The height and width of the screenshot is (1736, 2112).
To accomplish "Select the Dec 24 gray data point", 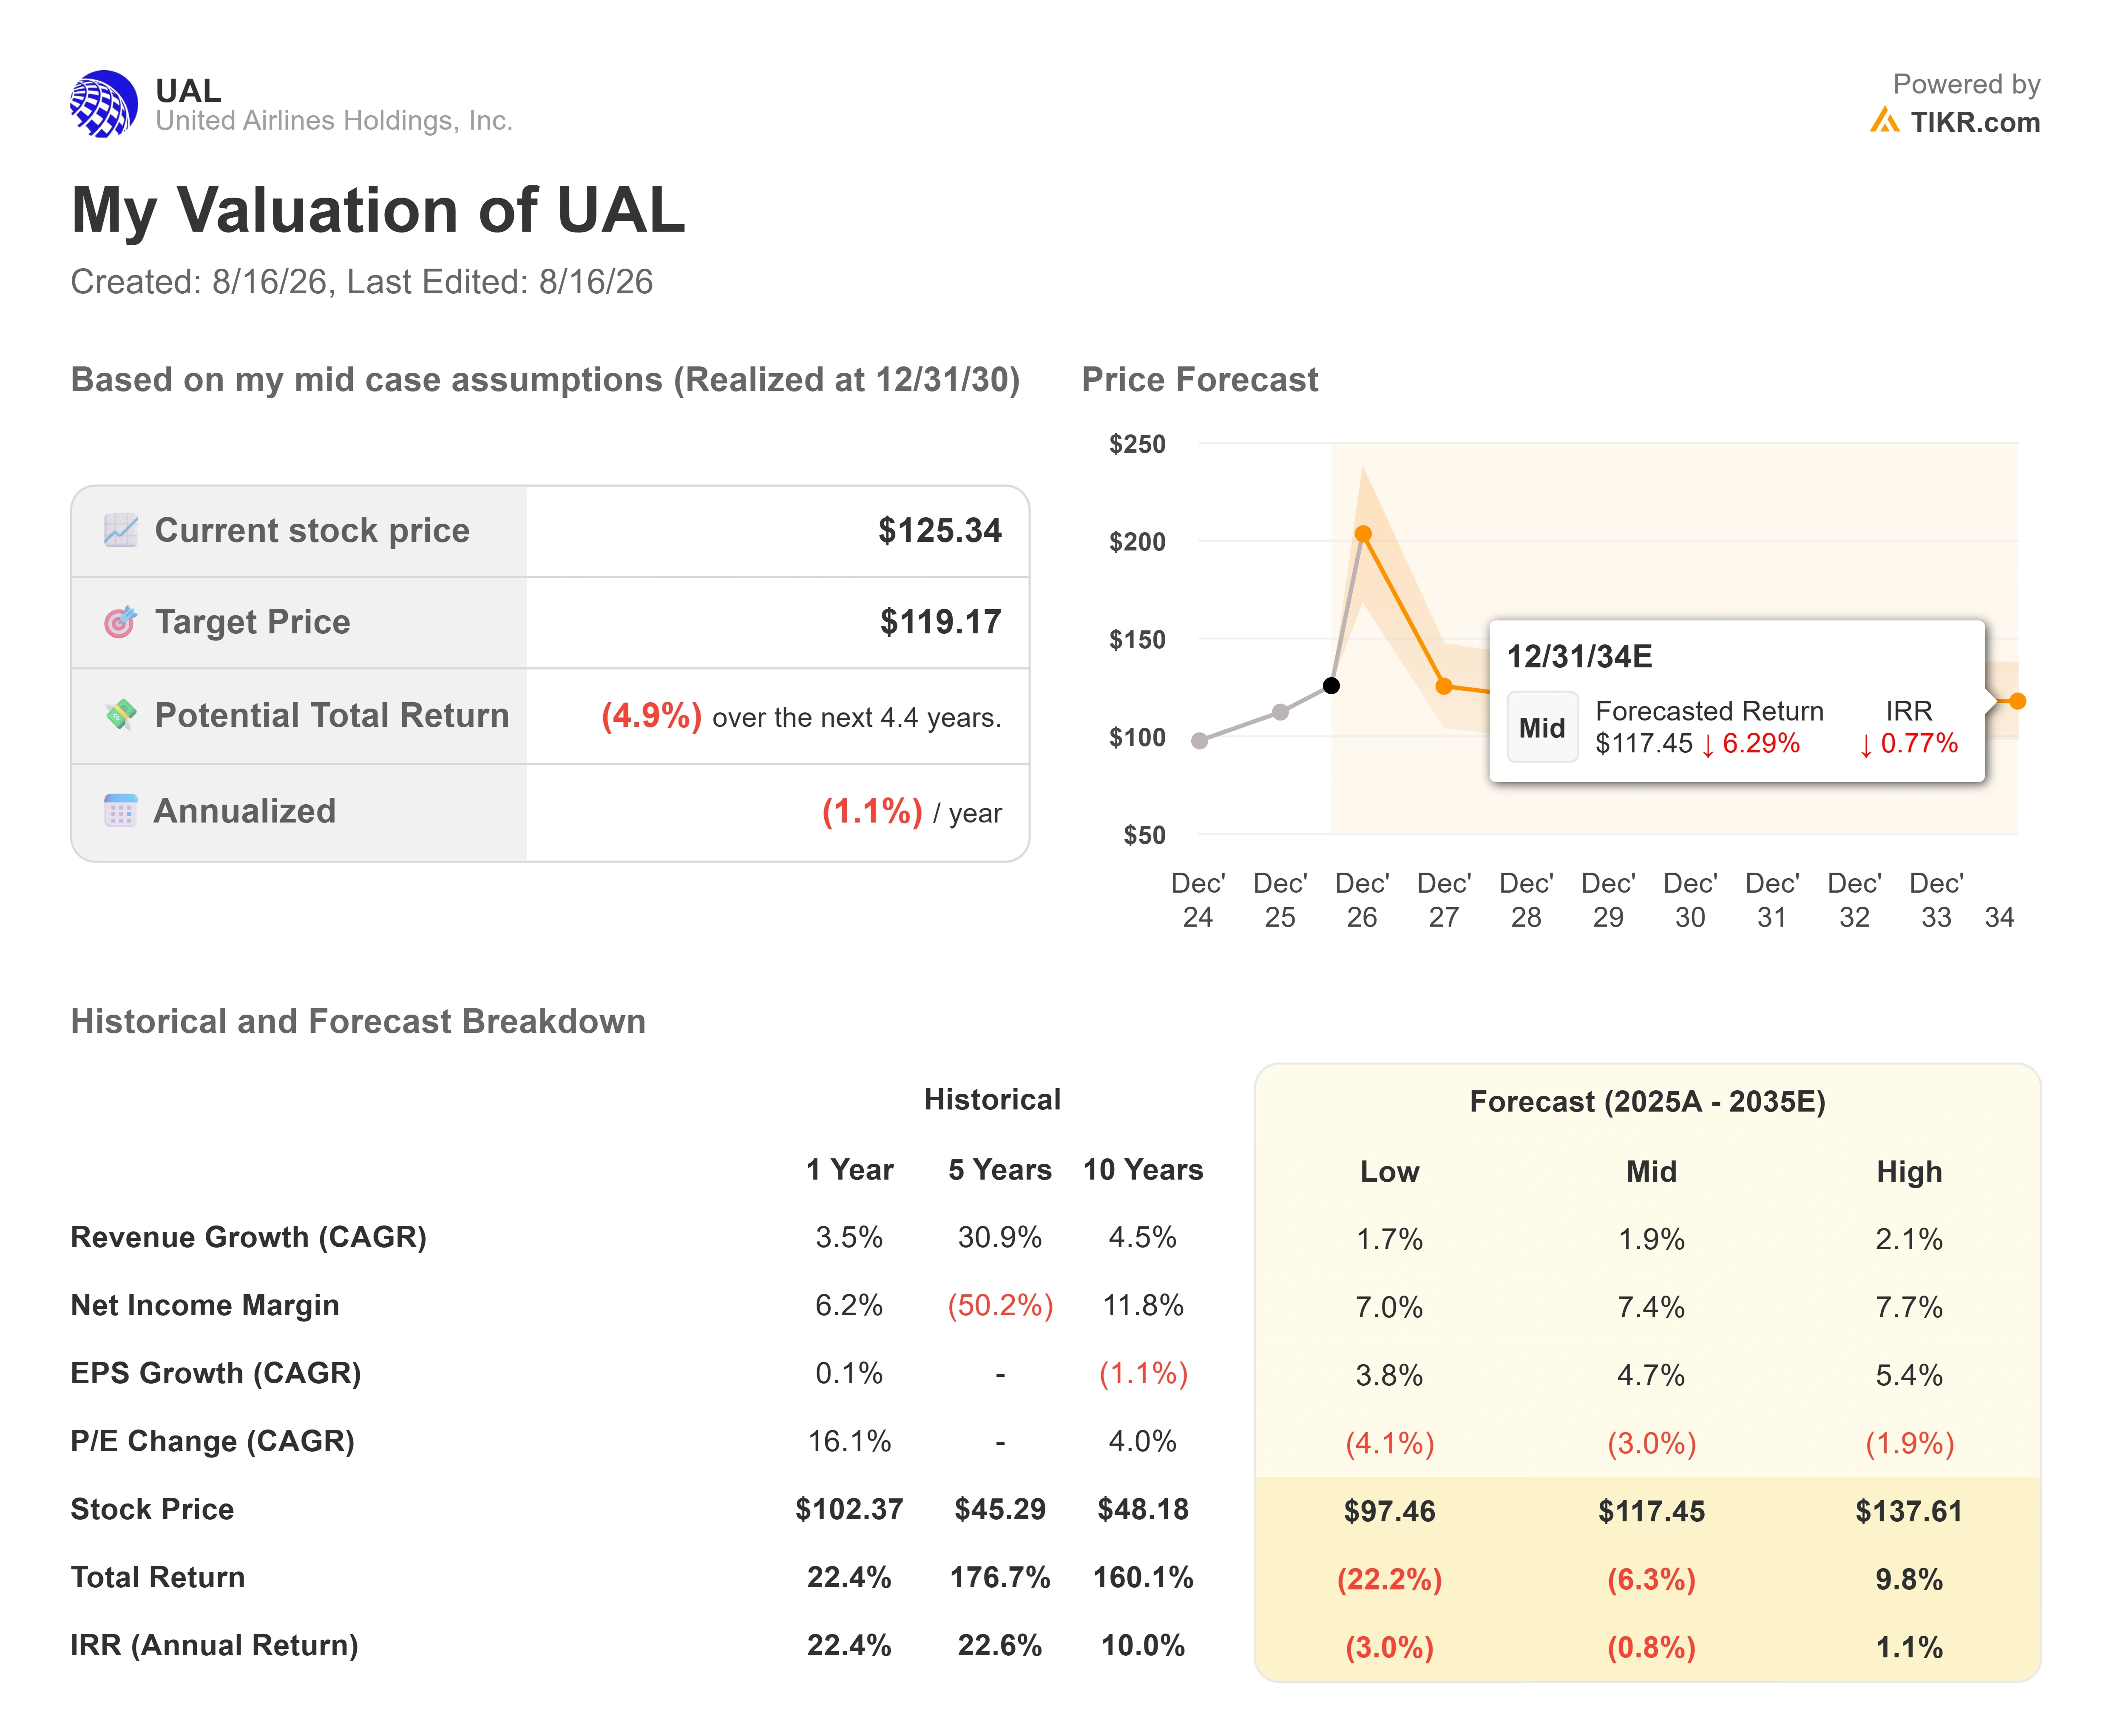I will [1200, 740].
